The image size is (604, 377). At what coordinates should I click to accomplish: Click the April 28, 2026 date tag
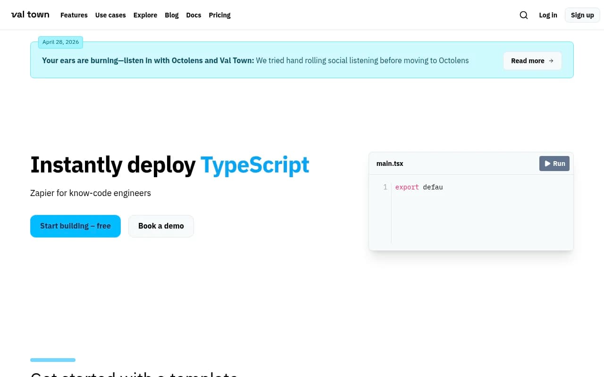pos(61,42)
